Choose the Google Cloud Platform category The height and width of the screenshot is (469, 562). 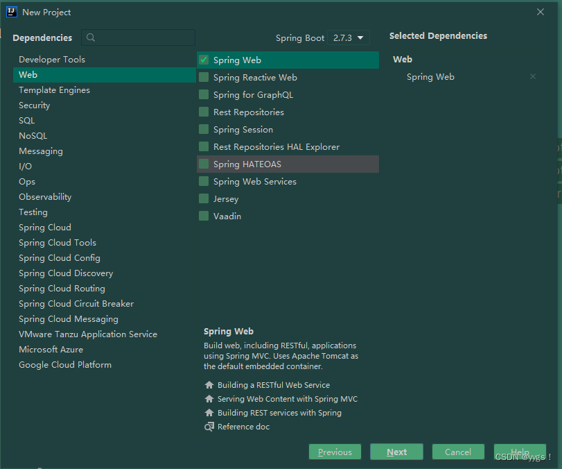[105, 364]
